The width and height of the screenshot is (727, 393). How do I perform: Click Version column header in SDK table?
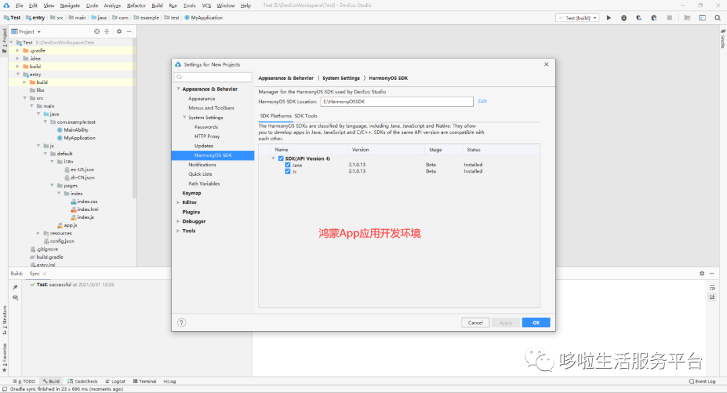click(x=360, y=150)
